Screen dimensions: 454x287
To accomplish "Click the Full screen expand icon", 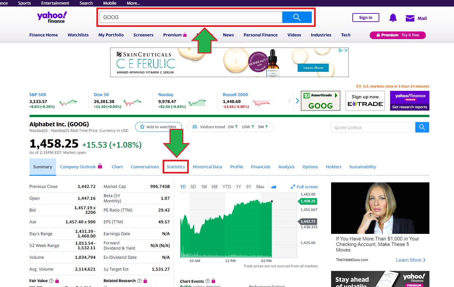I will coord(293,187).
